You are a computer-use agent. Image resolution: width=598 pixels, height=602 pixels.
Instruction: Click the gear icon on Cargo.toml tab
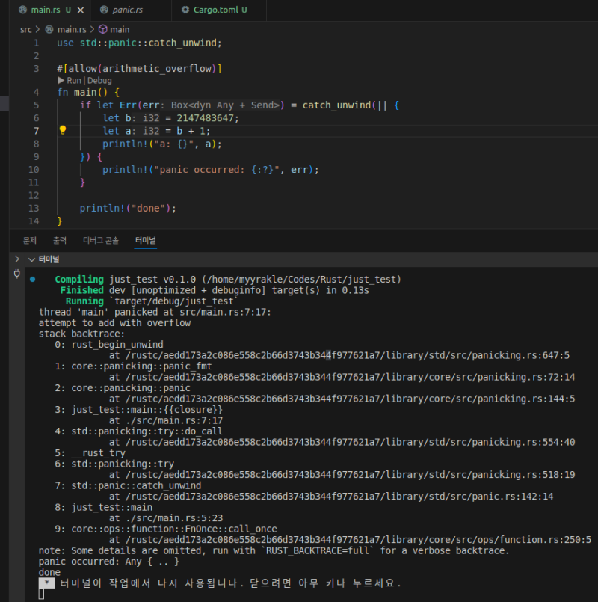[x=185, y=10]
